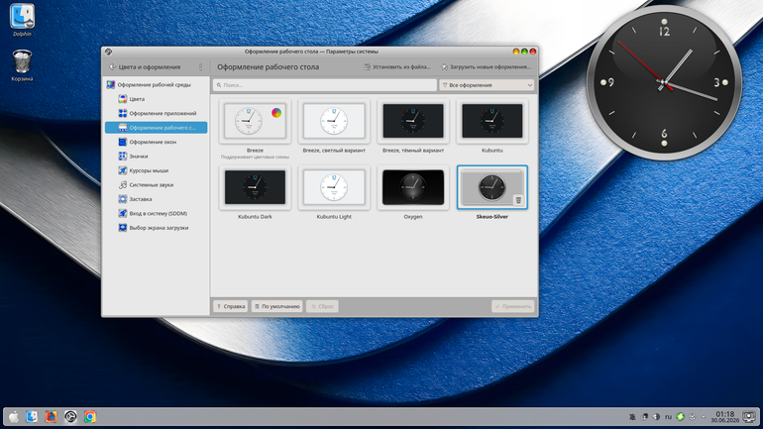
Task: Open Курсоры мыши page
Action: (x=156, y=170)
